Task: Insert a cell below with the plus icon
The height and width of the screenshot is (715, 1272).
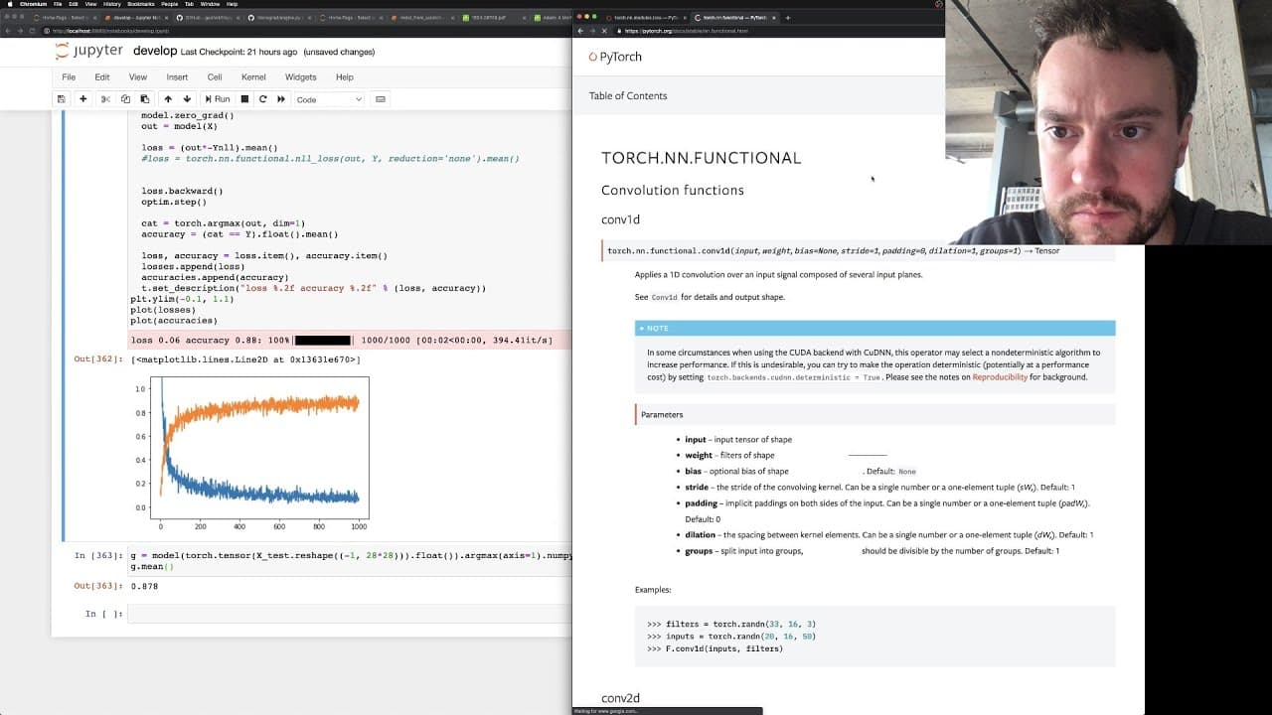Action: 82,99
